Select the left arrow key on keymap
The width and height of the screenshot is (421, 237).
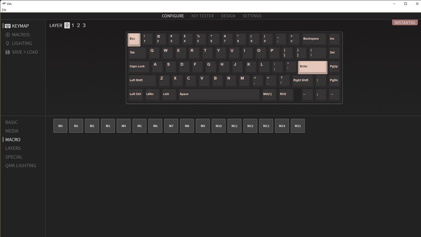(307, 95)
